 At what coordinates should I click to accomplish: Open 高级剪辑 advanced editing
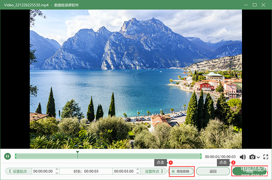pyautogui.click(x=181, y=171)
